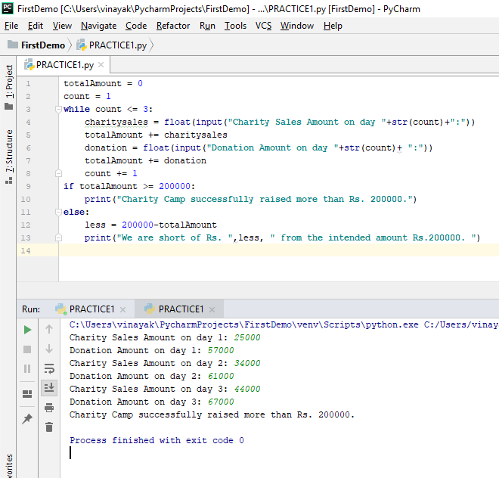499x478 pixels.
Task: Open the Window menu
Action: (297, 26)
